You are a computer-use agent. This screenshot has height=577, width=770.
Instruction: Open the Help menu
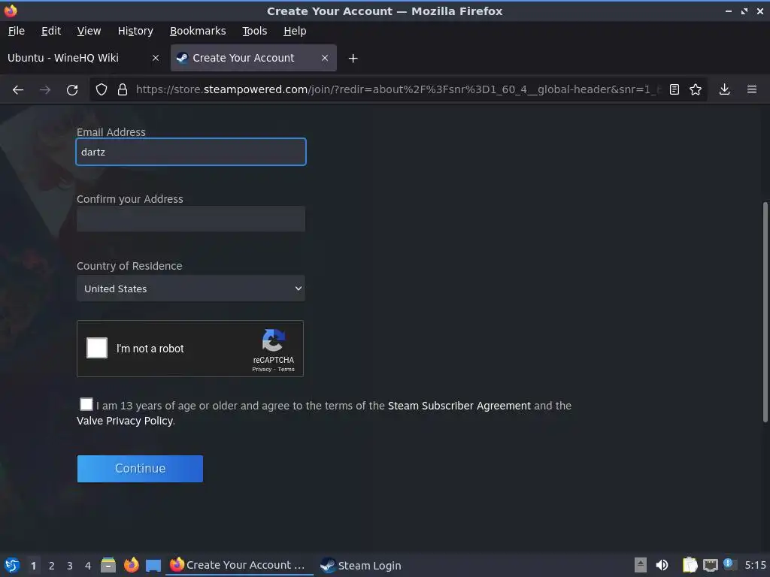pyautogui.click(x=295, y=31)
